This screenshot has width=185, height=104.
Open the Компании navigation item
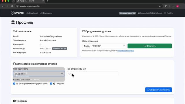coord(46,13)
